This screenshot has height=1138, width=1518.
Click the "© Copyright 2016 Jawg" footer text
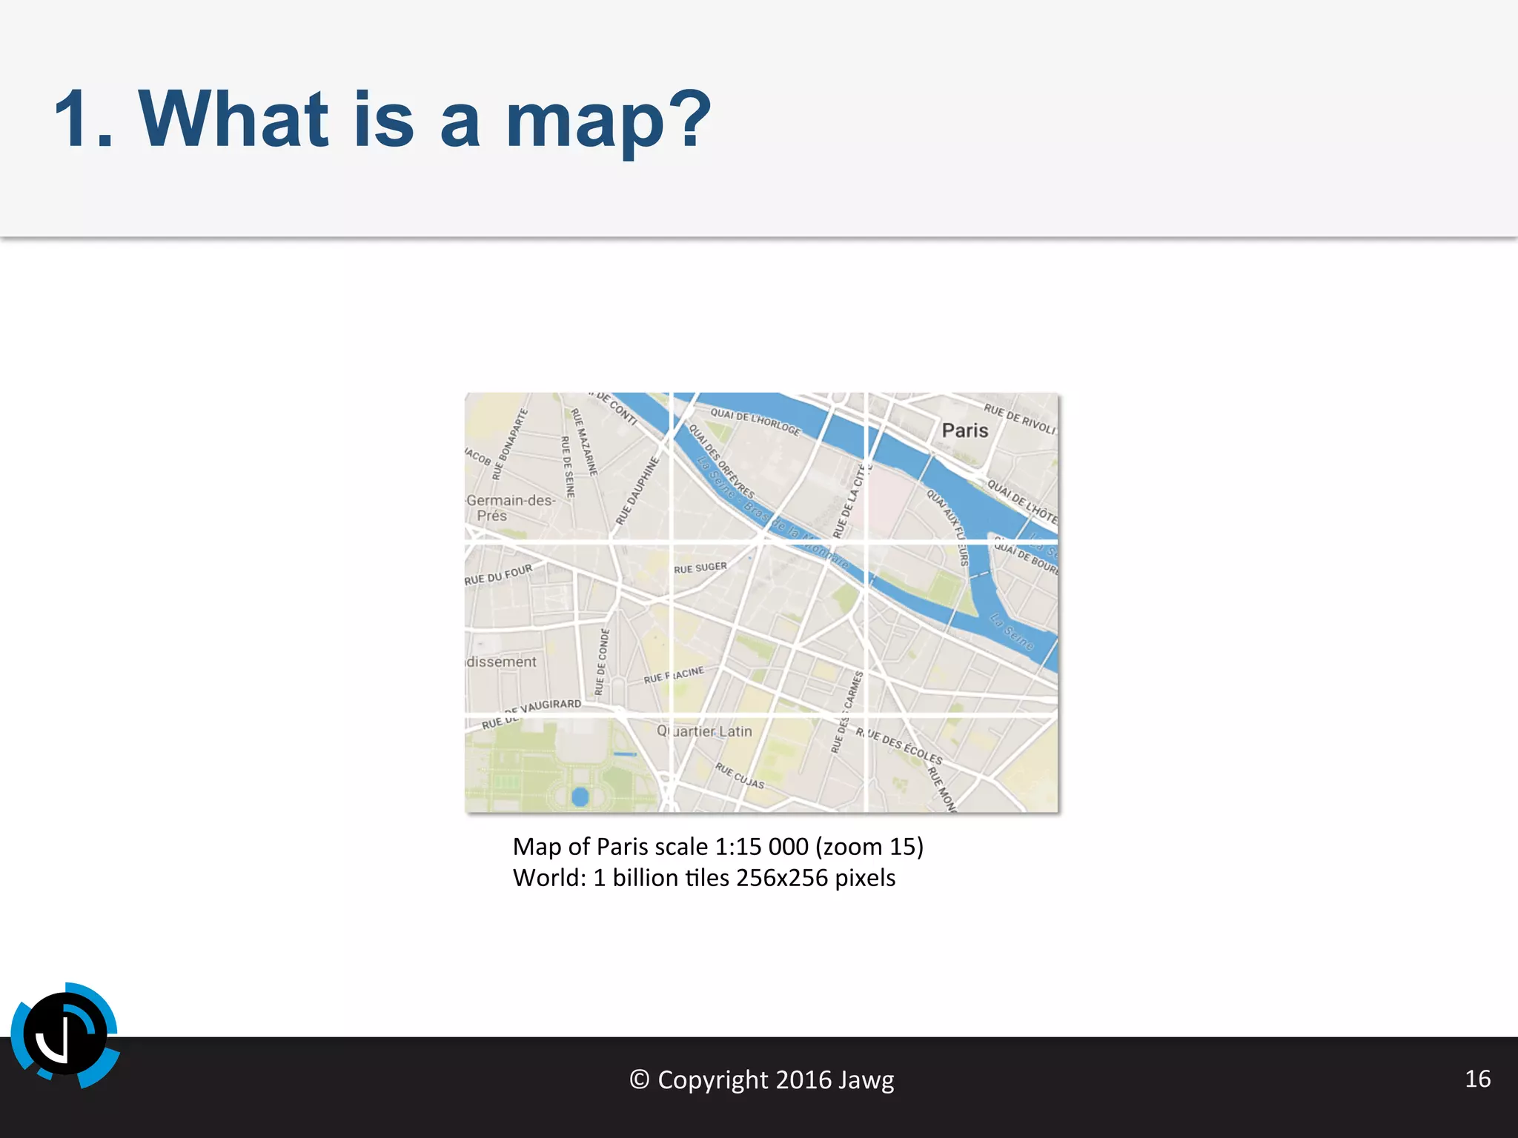762,1079
